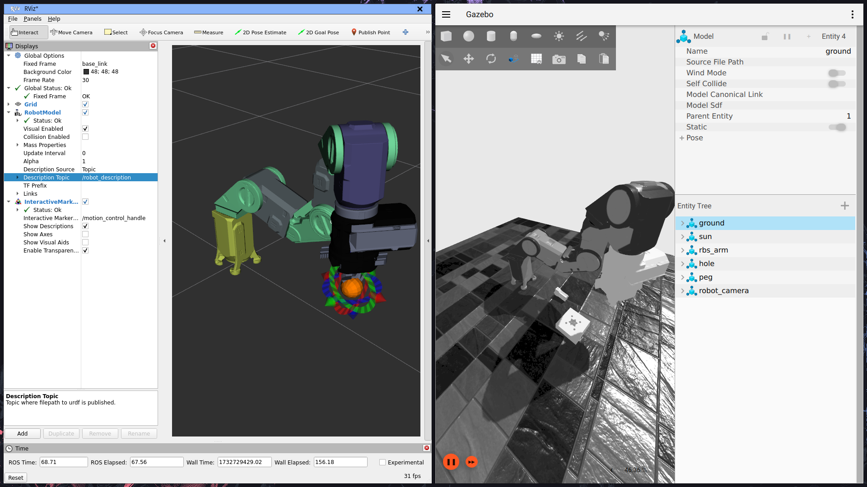Expand the rbs_arm entity
Image resolution: width=867 pixels, height=487 pixels.
(682, 250)
